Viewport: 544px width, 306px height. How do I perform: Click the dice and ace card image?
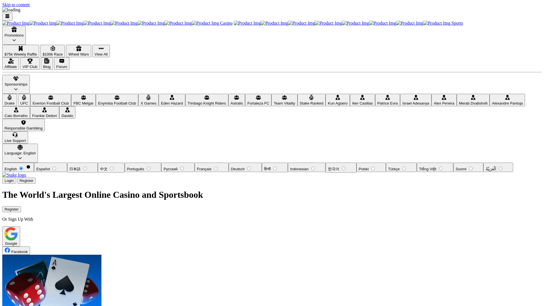[52, 280]
